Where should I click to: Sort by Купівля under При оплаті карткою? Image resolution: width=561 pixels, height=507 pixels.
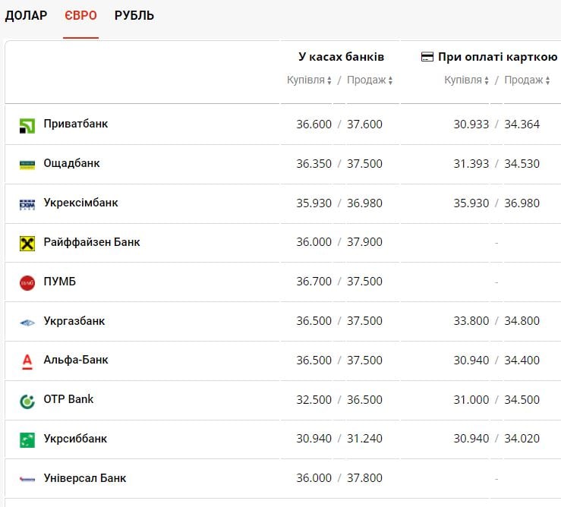pyautogui.click(x=467, y=80)
